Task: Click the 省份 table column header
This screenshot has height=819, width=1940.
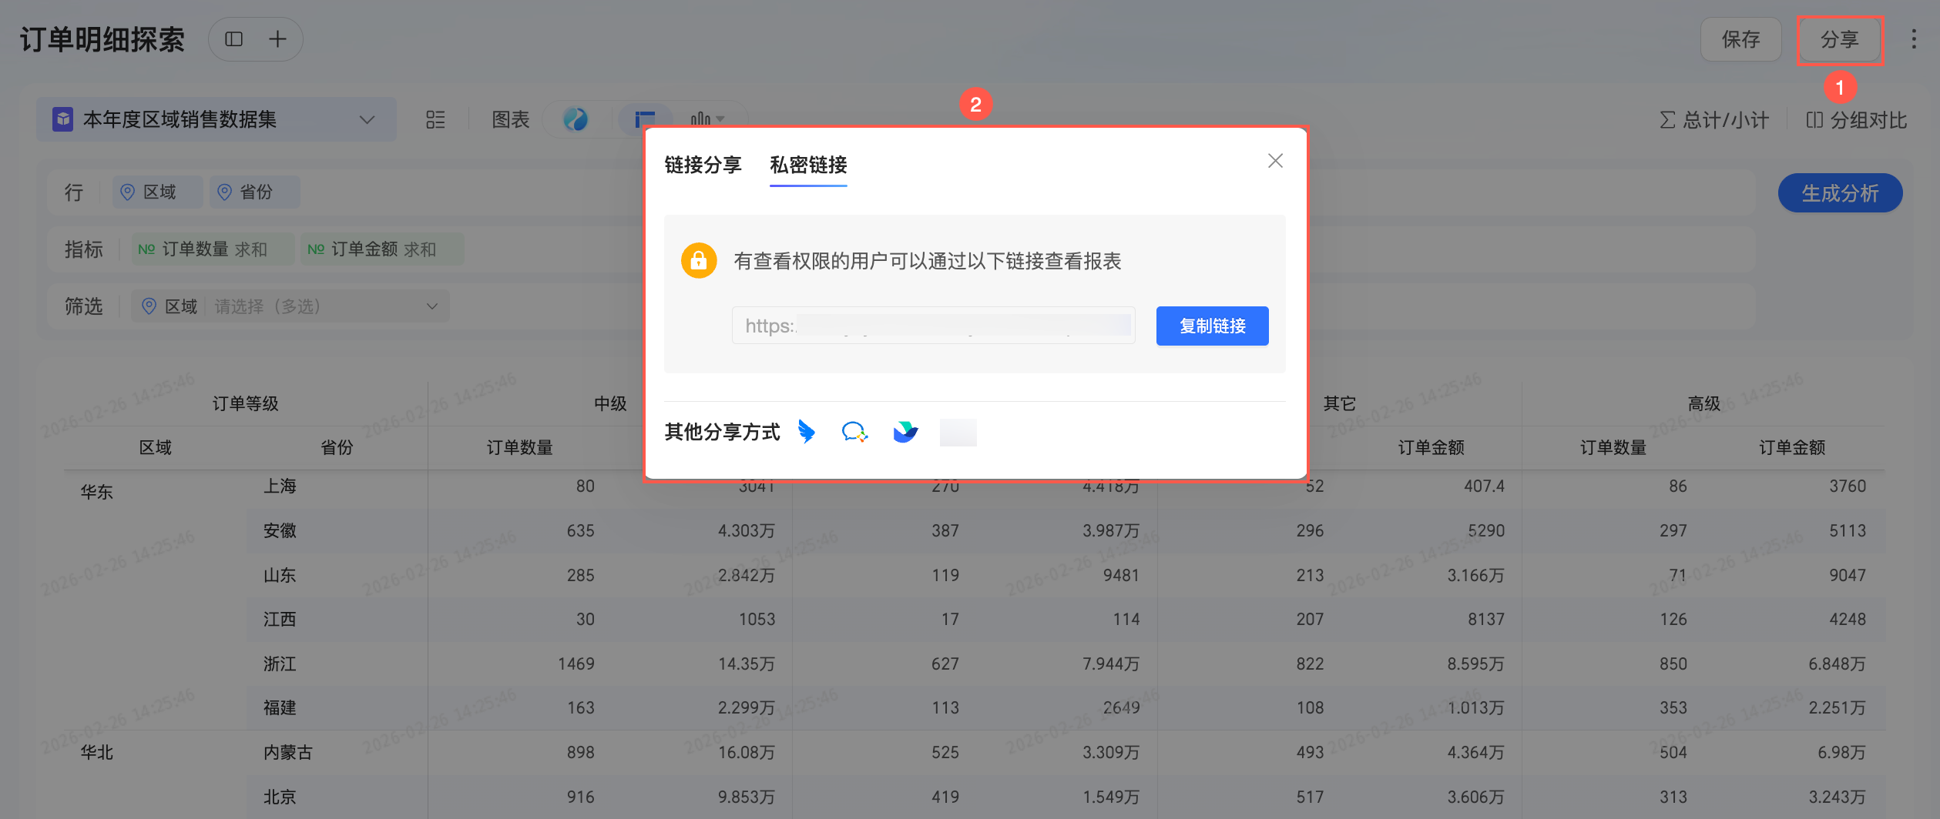Action: (337, 447)
